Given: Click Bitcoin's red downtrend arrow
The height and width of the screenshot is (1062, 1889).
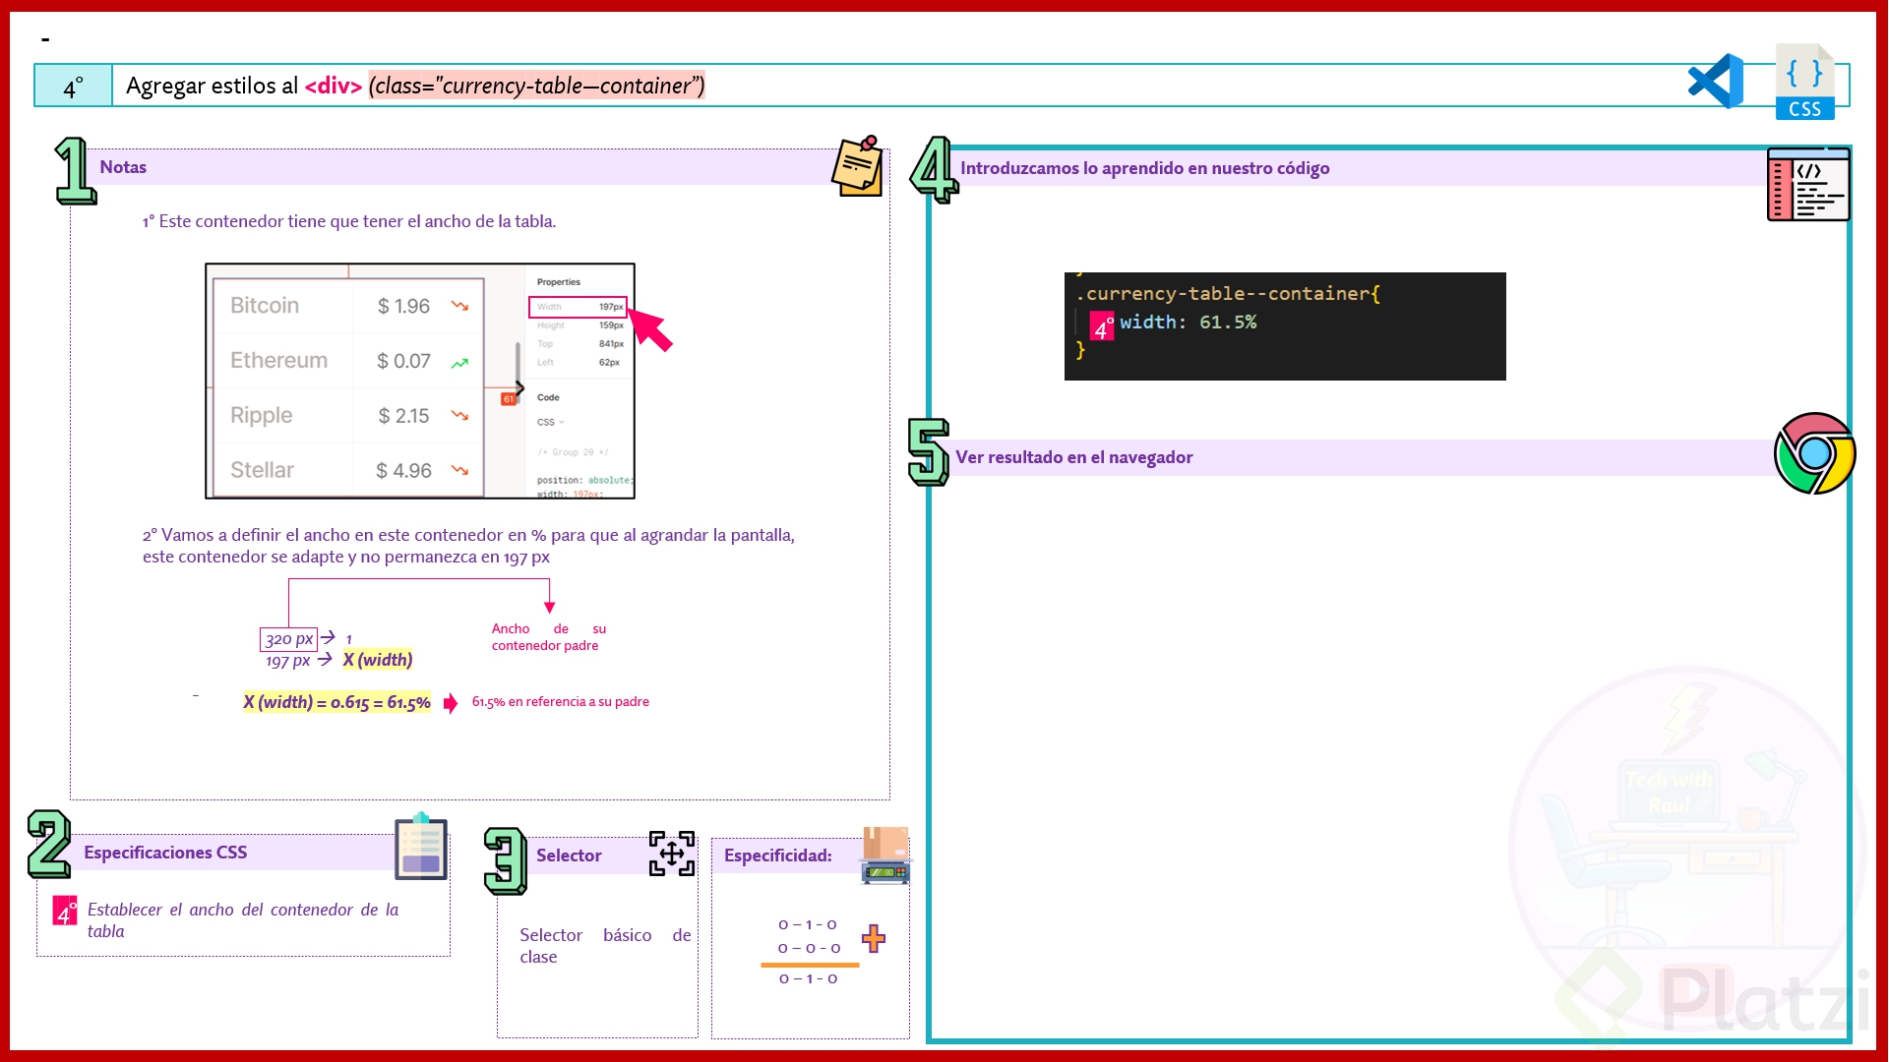Looking at the screenshot, I should 459,306.
